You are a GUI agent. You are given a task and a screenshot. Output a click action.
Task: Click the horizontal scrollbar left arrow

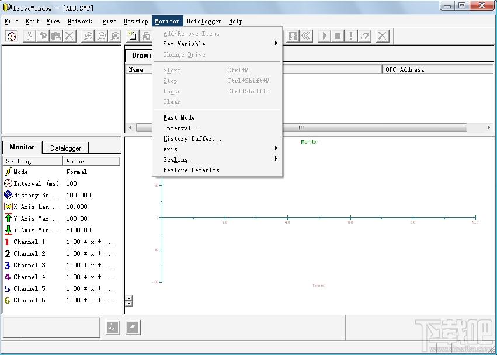pyautogui.click(x=130, y=127)
